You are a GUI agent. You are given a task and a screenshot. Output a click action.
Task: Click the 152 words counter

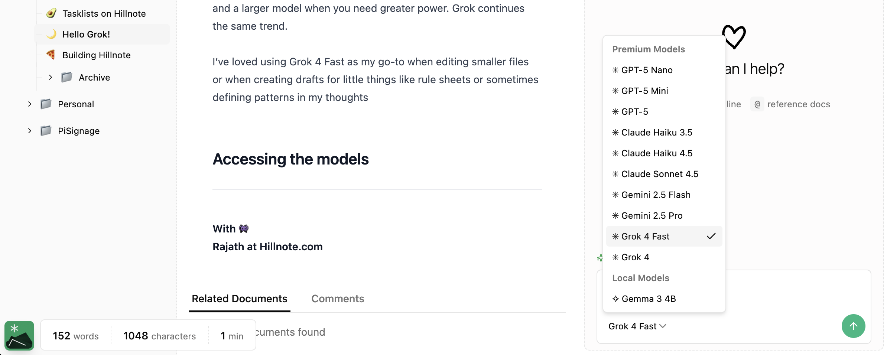tap(76, 336)
